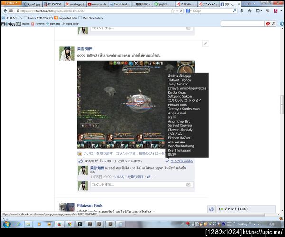Open Chrome from the taskbar
This screenshot has width=285, height=237.
69,224
